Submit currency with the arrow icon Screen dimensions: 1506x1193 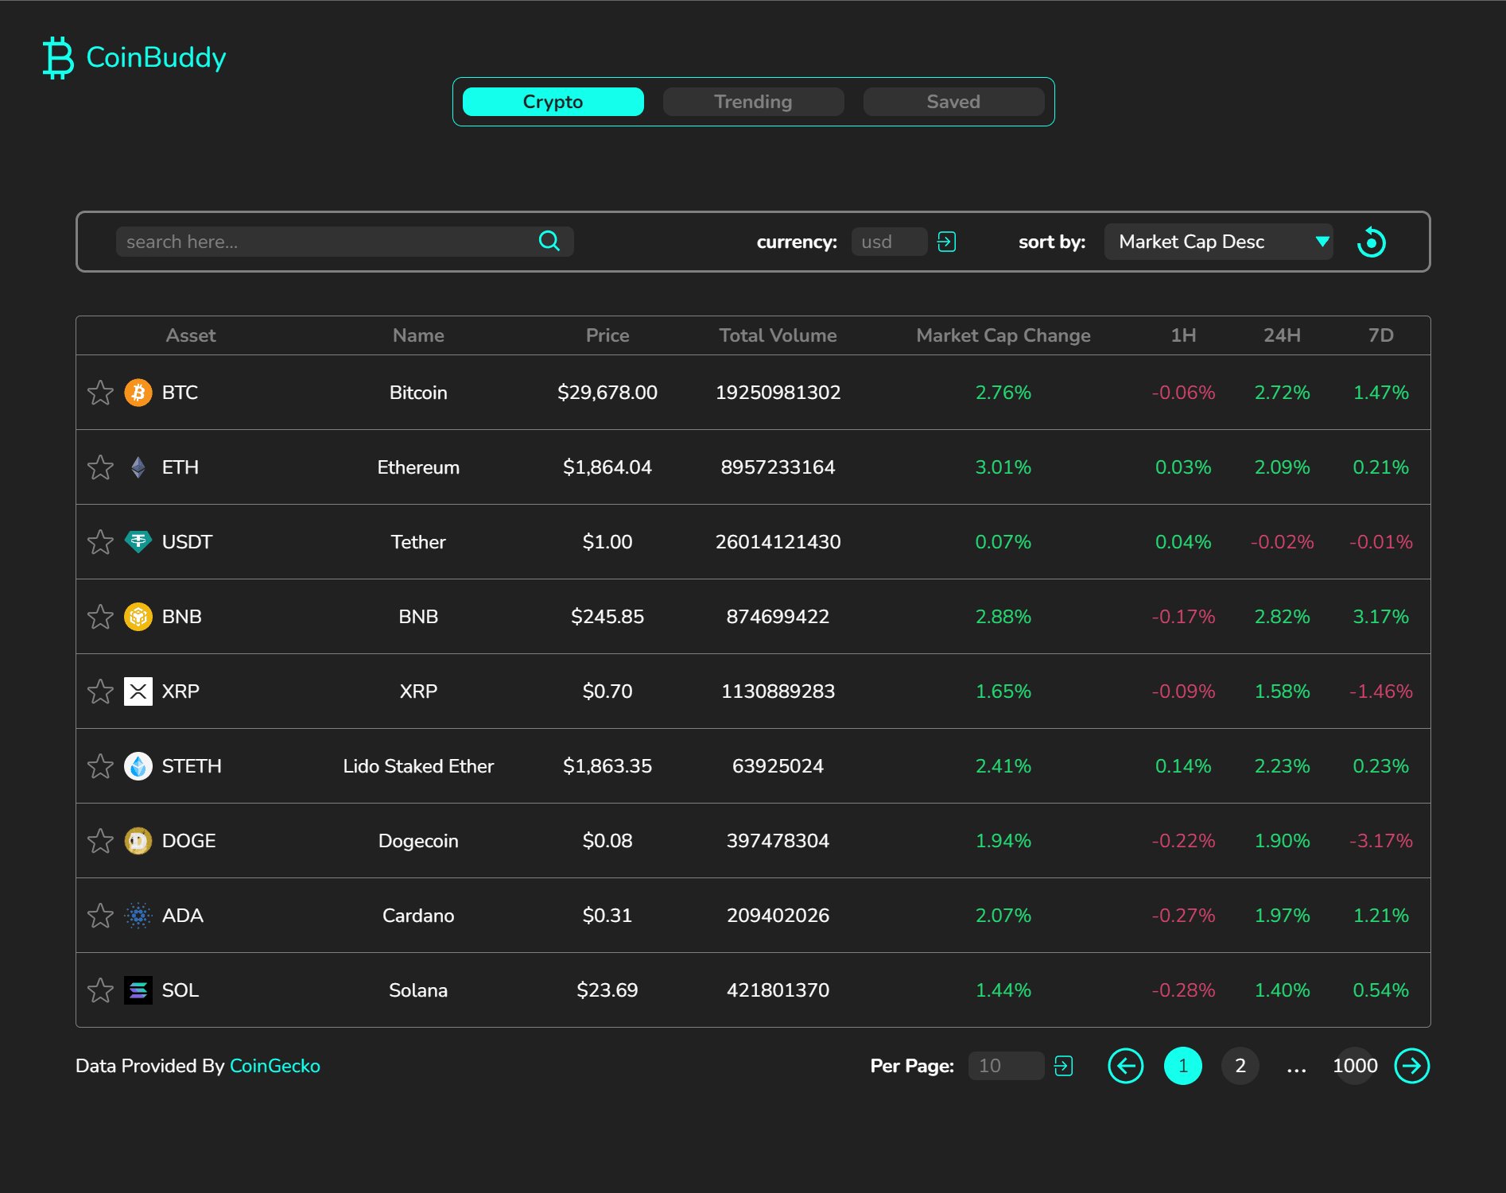(x=946, y=242)
